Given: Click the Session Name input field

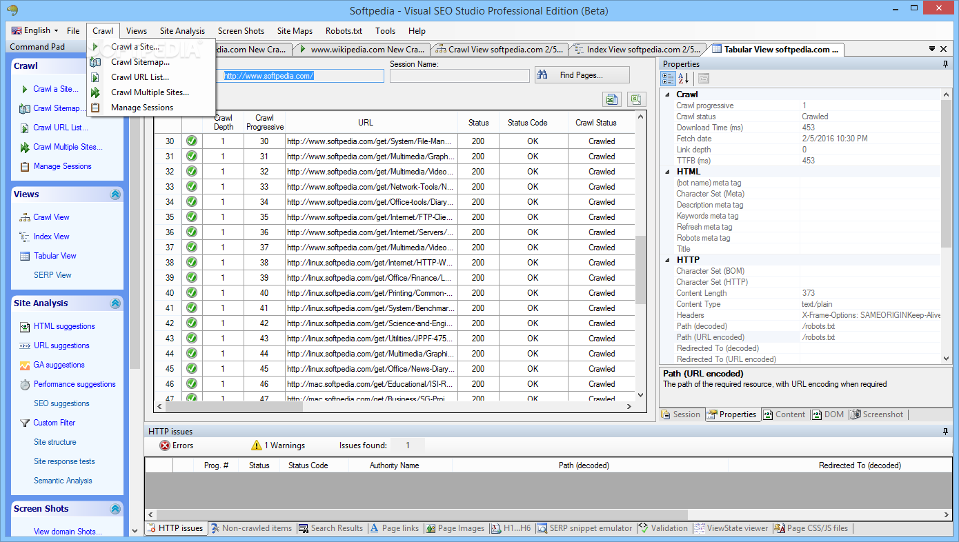Looking at the screenshot, I should click(459, 76).
